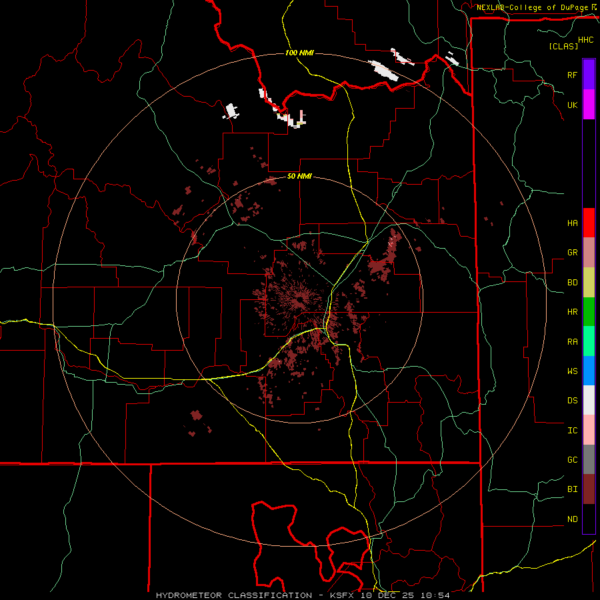Click the WS legend label
600x600 pixels.
pyautogui.click(x=572, y=371)
